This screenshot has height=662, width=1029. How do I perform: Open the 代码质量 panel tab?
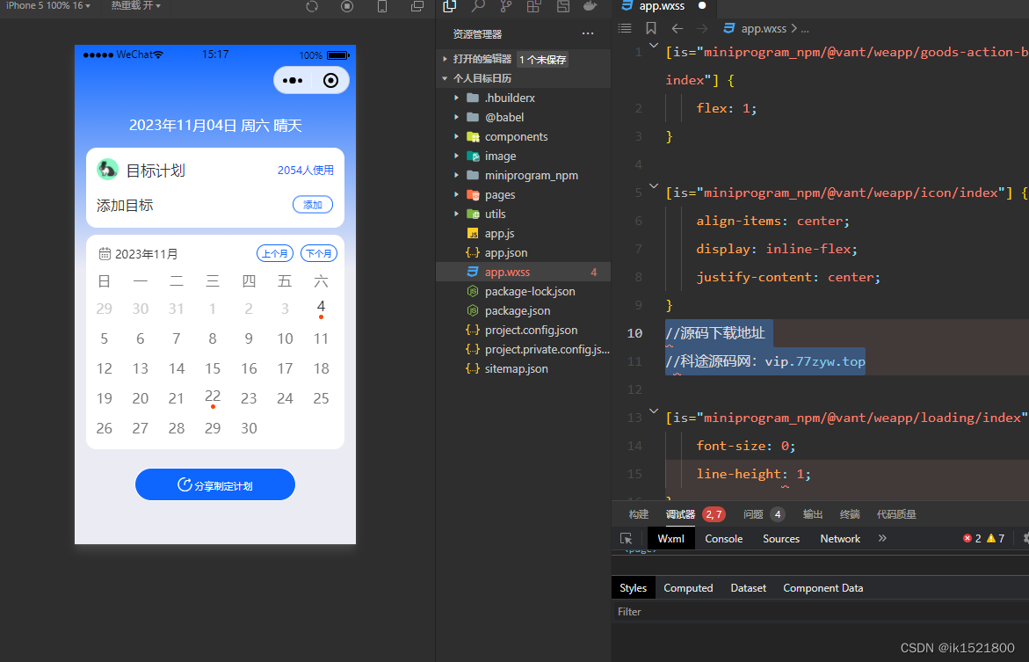(896, 514)
